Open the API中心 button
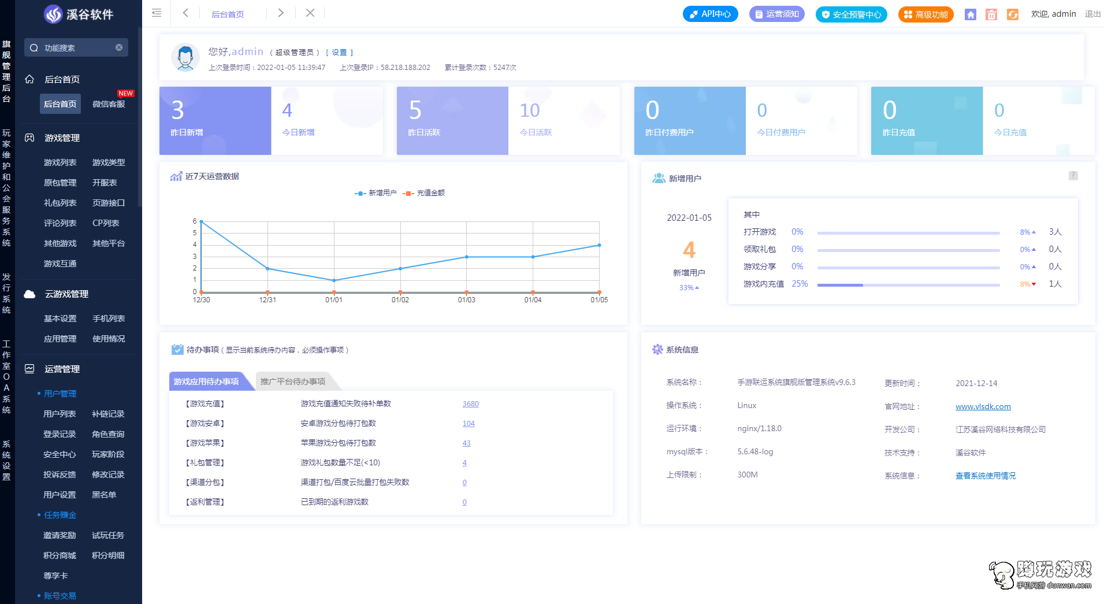The height and width of the screenshot is (604, 1104). click(x=711, y=14)
